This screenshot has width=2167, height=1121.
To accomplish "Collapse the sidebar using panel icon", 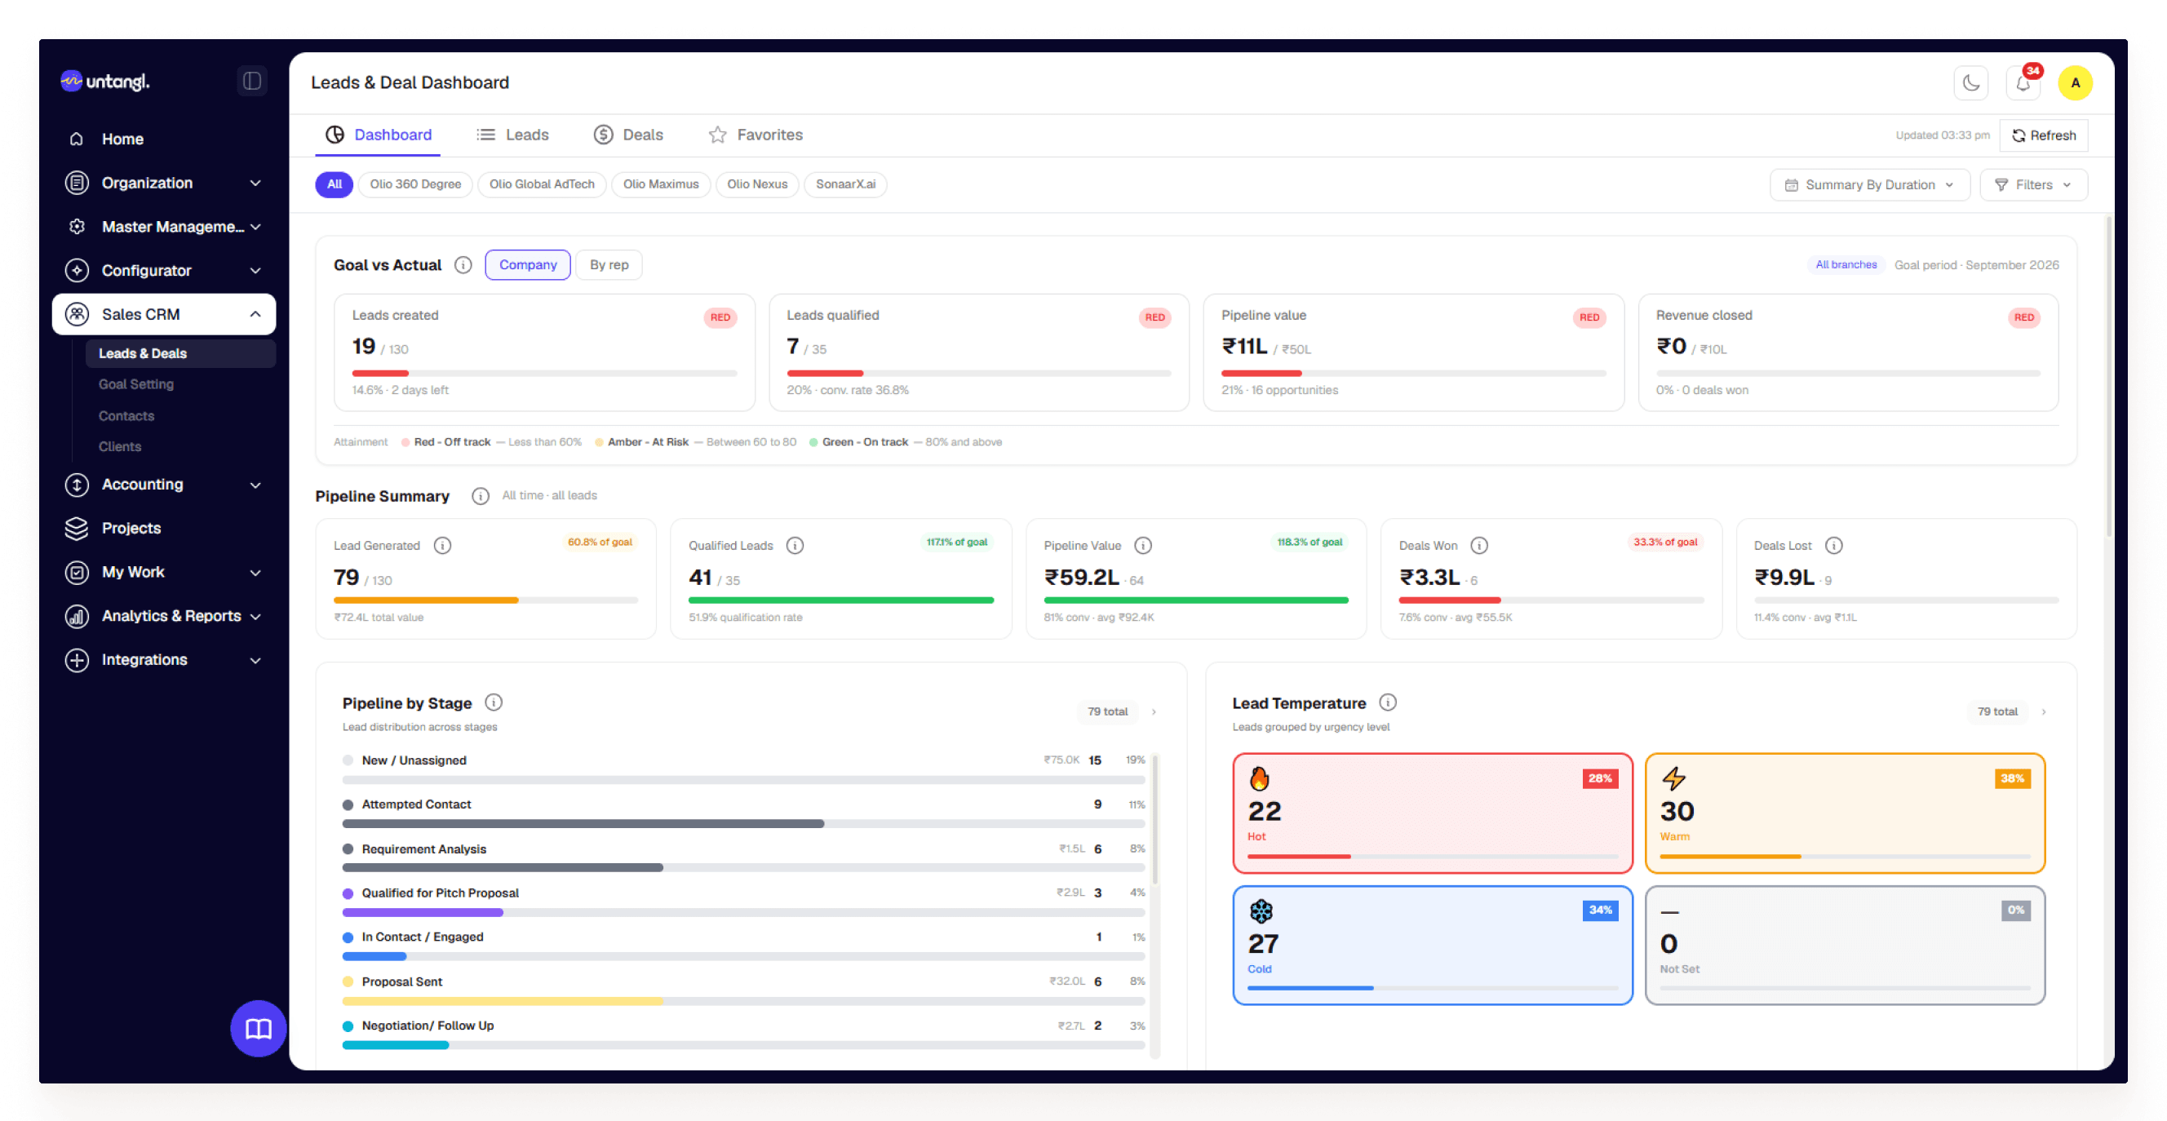I will [251, 81].
